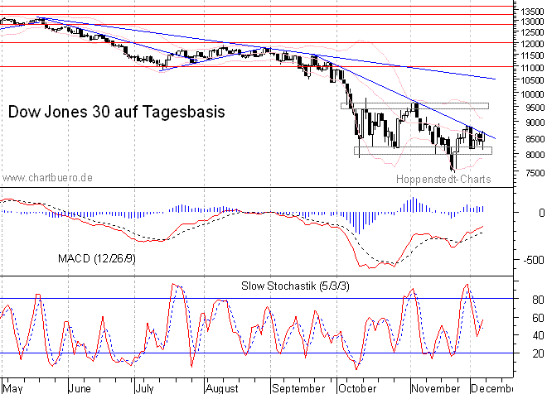Click the gray resistance zone box near 9500

[414, 106]
